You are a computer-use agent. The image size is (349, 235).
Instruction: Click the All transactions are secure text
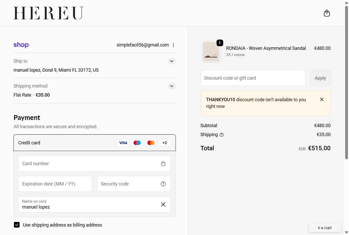[55, 127]
